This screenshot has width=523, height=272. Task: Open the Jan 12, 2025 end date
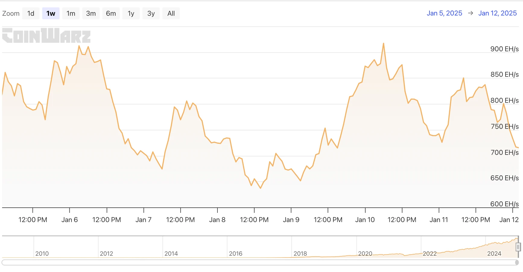[497, 13]
